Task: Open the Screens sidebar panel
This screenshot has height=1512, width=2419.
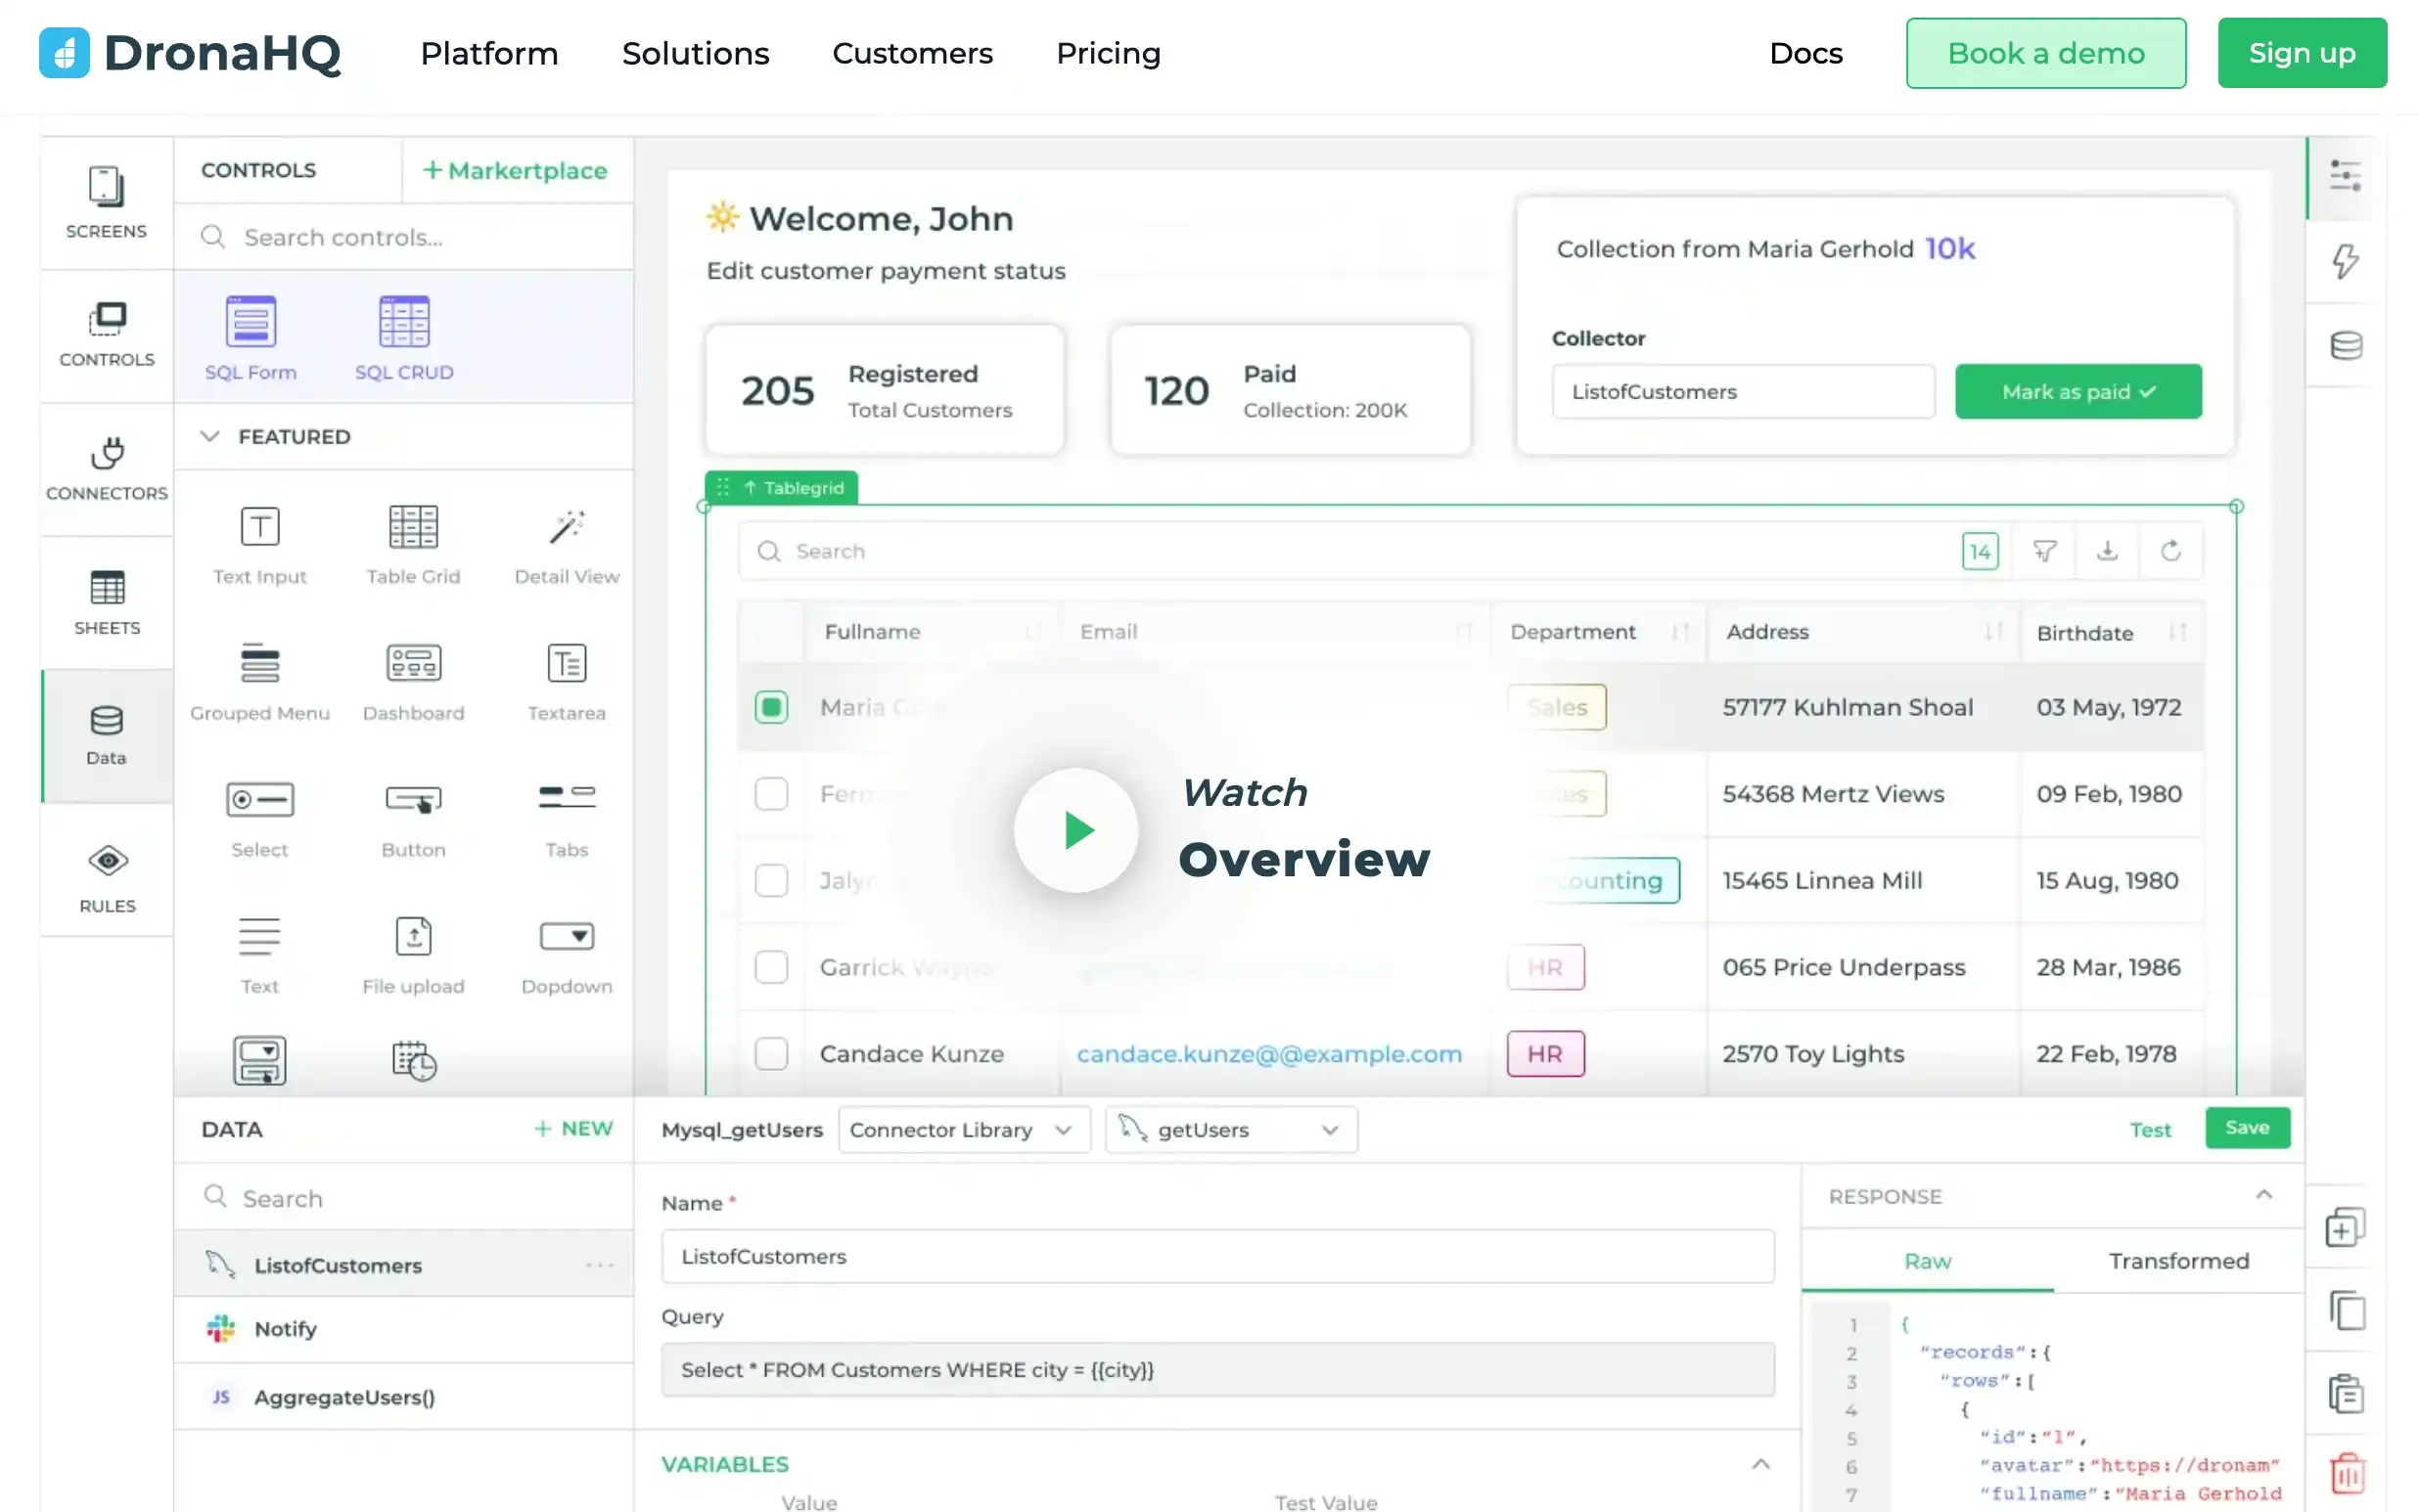Action: [106, 203]
